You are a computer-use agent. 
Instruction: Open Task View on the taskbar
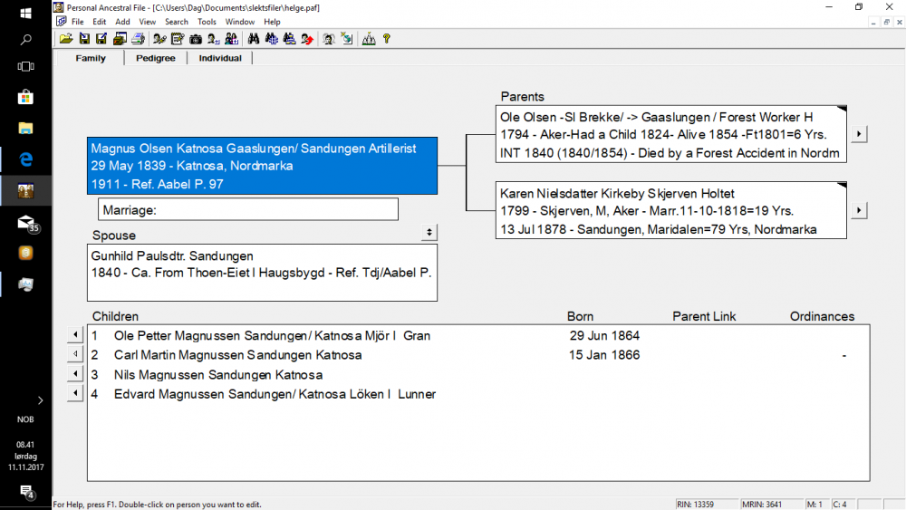coord(25,66)
